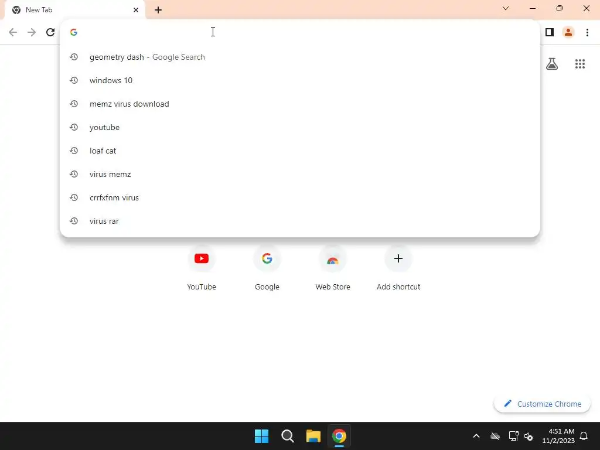This screenshot has height=450, width=600.
Task: Choose the virus memz suggestion
Action: pos(300,174)
